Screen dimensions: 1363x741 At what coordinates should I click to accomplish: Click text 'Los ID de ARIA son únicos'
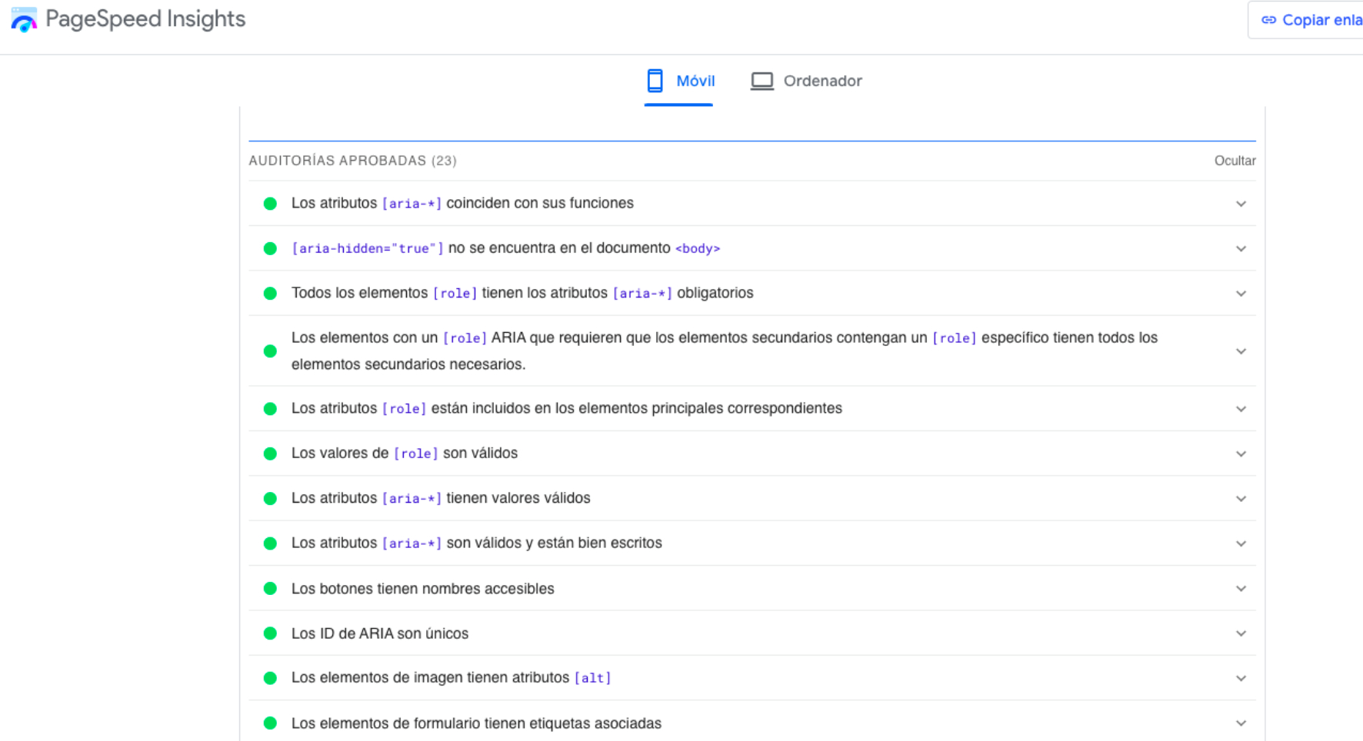[x=380, y=633]
